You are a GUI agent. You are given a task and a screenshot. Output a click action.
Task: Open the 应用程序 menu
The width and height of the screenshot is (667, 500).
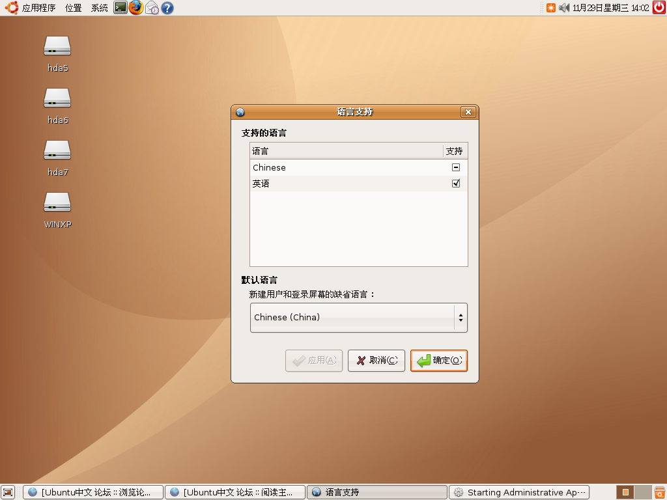38,8
